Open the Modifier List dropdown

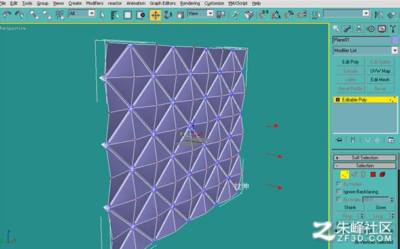pos(365,50)
